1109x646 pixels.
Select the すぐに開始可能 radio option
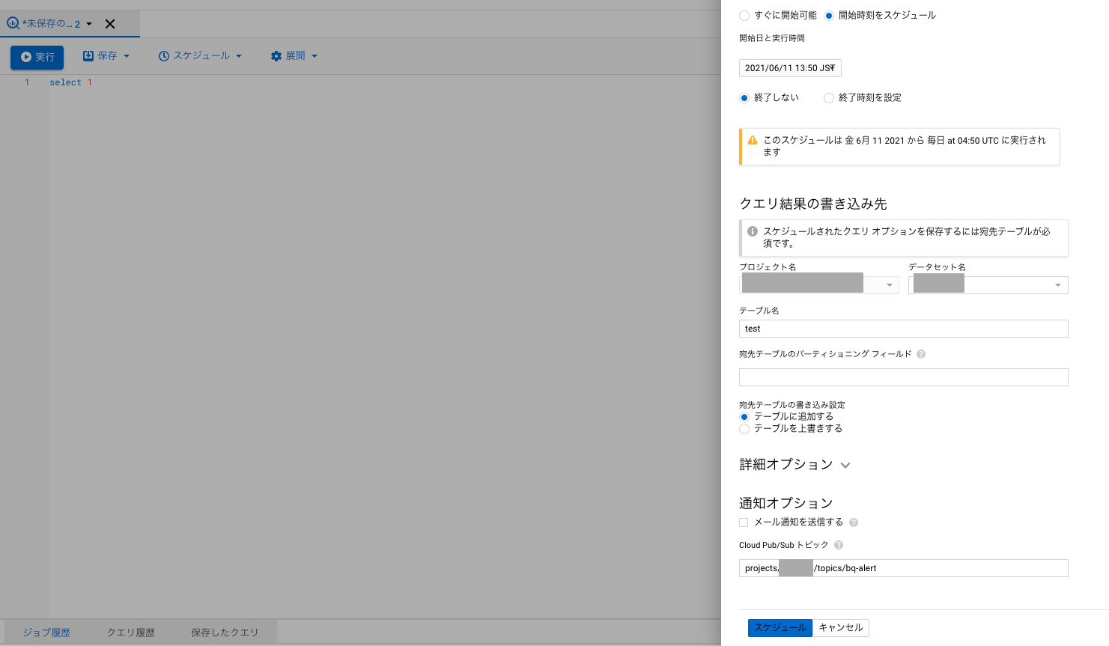(x=744, y=16)
